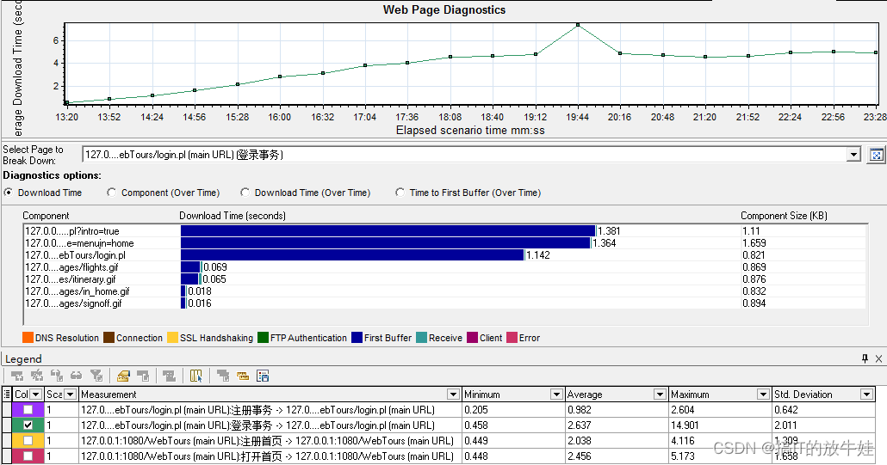Open the Maximum column filter dropdown
This screenshot has width=887, height=465.
coord(763,394)
